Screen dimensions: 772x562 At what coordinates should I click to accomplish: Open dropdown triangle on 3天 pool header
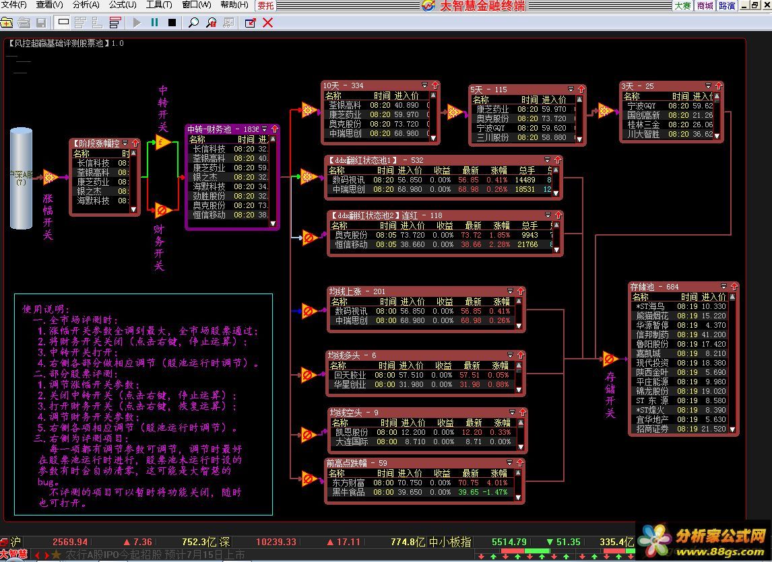tap(708, 85)
